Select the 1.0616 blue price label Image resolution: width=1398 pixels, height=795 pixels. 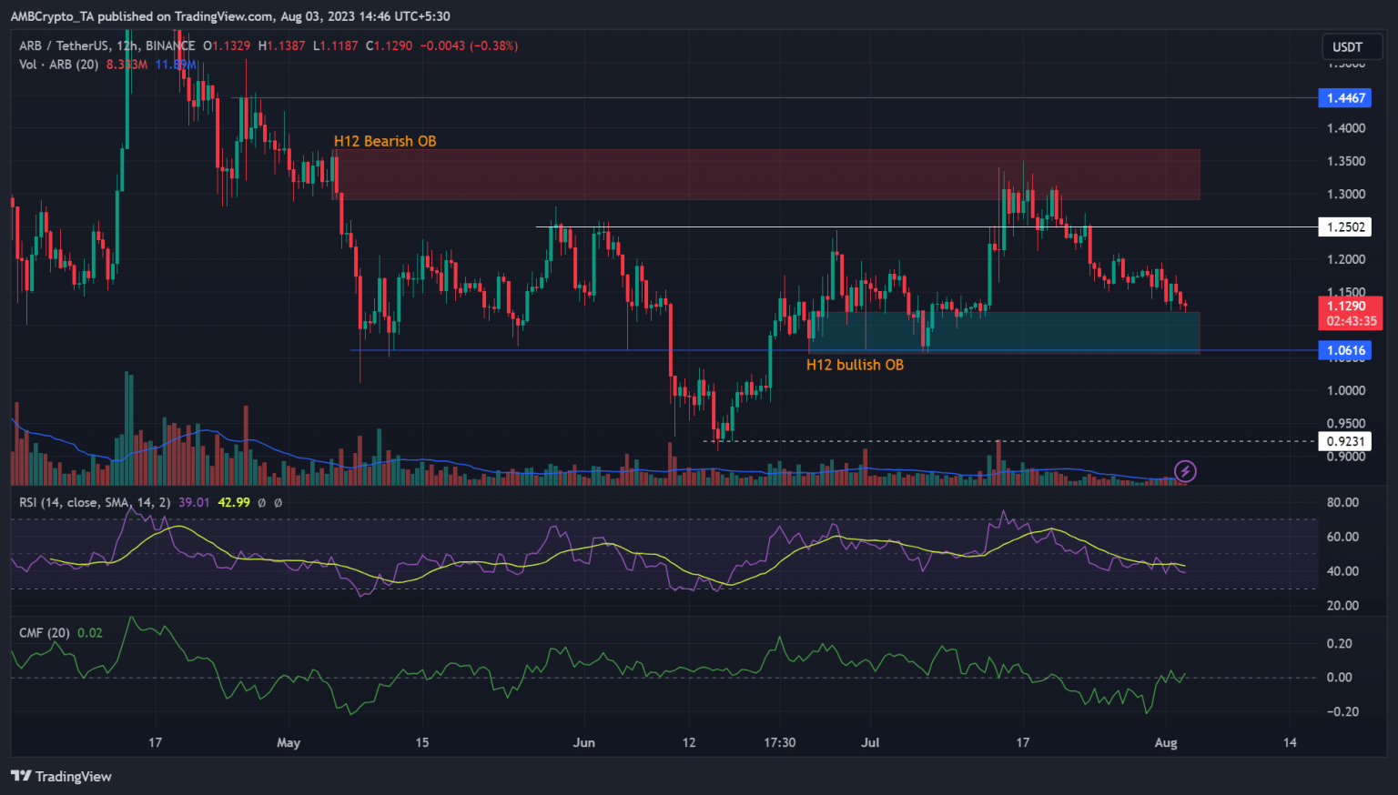(1345, 350)
